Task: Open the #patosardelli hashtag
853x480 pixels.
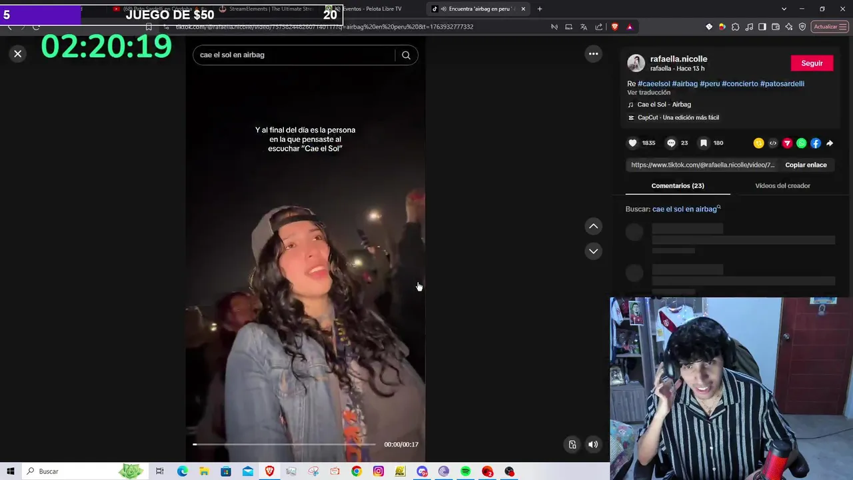Action: point(782,84)
